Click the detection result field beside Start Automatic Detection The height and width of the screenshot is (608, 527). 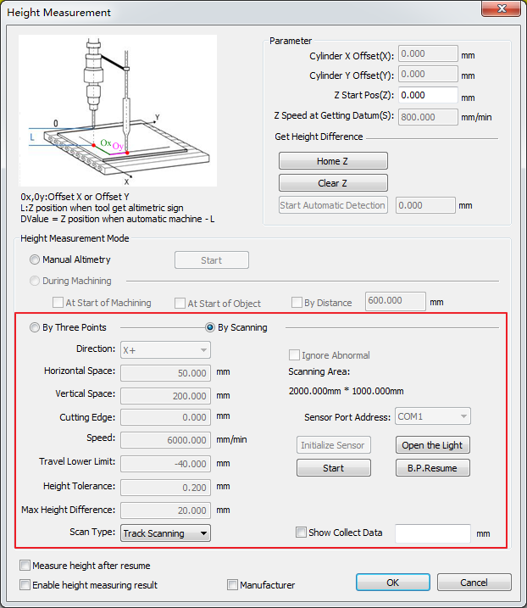pyautogui.click(x=425, y=205)
